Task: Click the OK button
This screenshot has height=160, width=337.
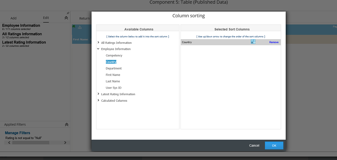Action: pos(274,145)
